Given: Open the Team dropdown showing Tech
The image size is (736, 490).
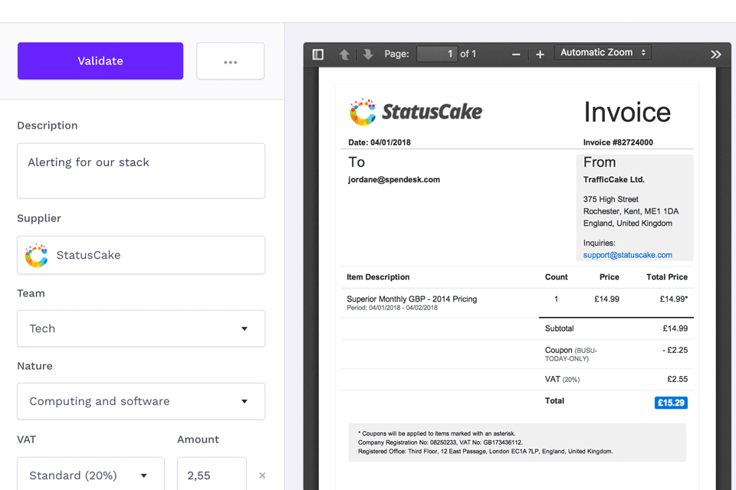Looking at the screenshot, I should coord(141,328).
